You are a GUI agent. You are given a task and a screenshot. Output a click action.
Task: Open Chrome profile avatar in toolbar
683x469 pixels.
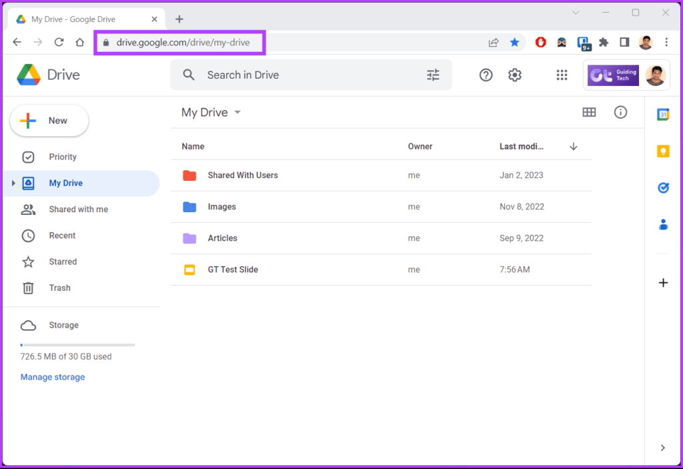tap(645, 42)
